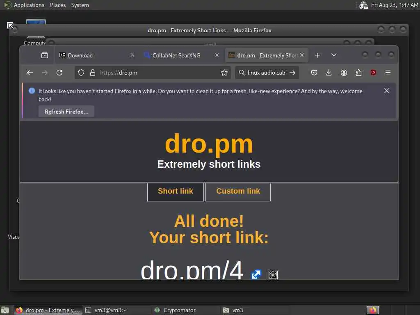Open the Pocket save icon

tap(314, 73)
